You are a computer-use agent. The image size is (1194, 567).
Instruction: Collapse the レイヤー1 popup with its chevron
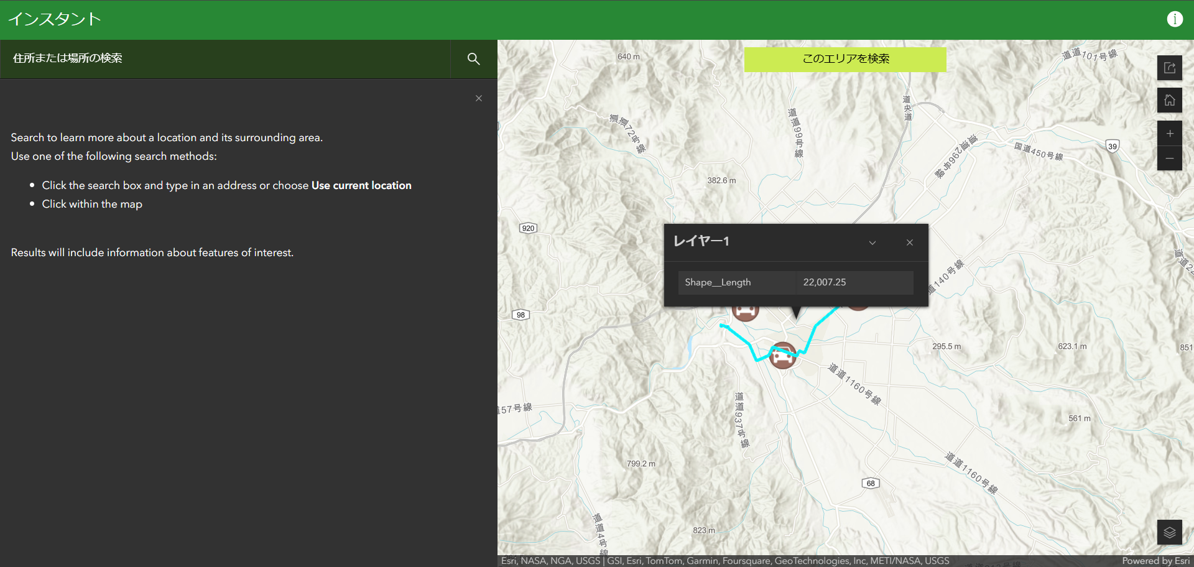pyautogui.click(x=872, y=242)
